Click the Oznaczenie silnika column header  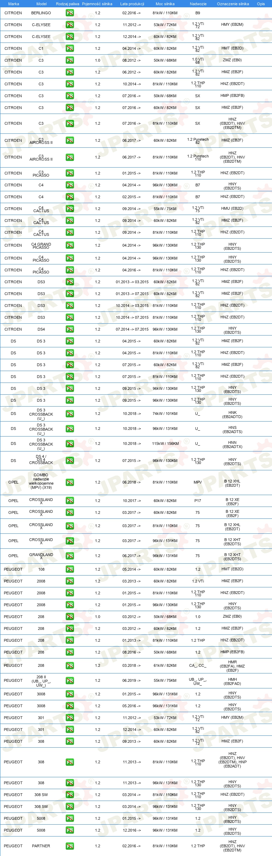click(233, 4)
